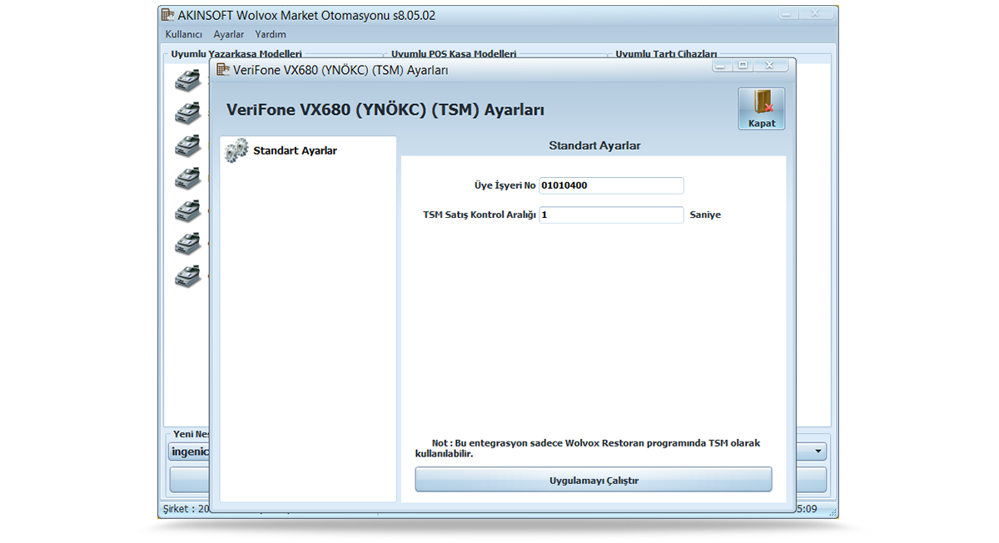Viewport: 999px width, 543px height.
Task: Click the Üye İşyeri No field
Action: coord(611,185)
